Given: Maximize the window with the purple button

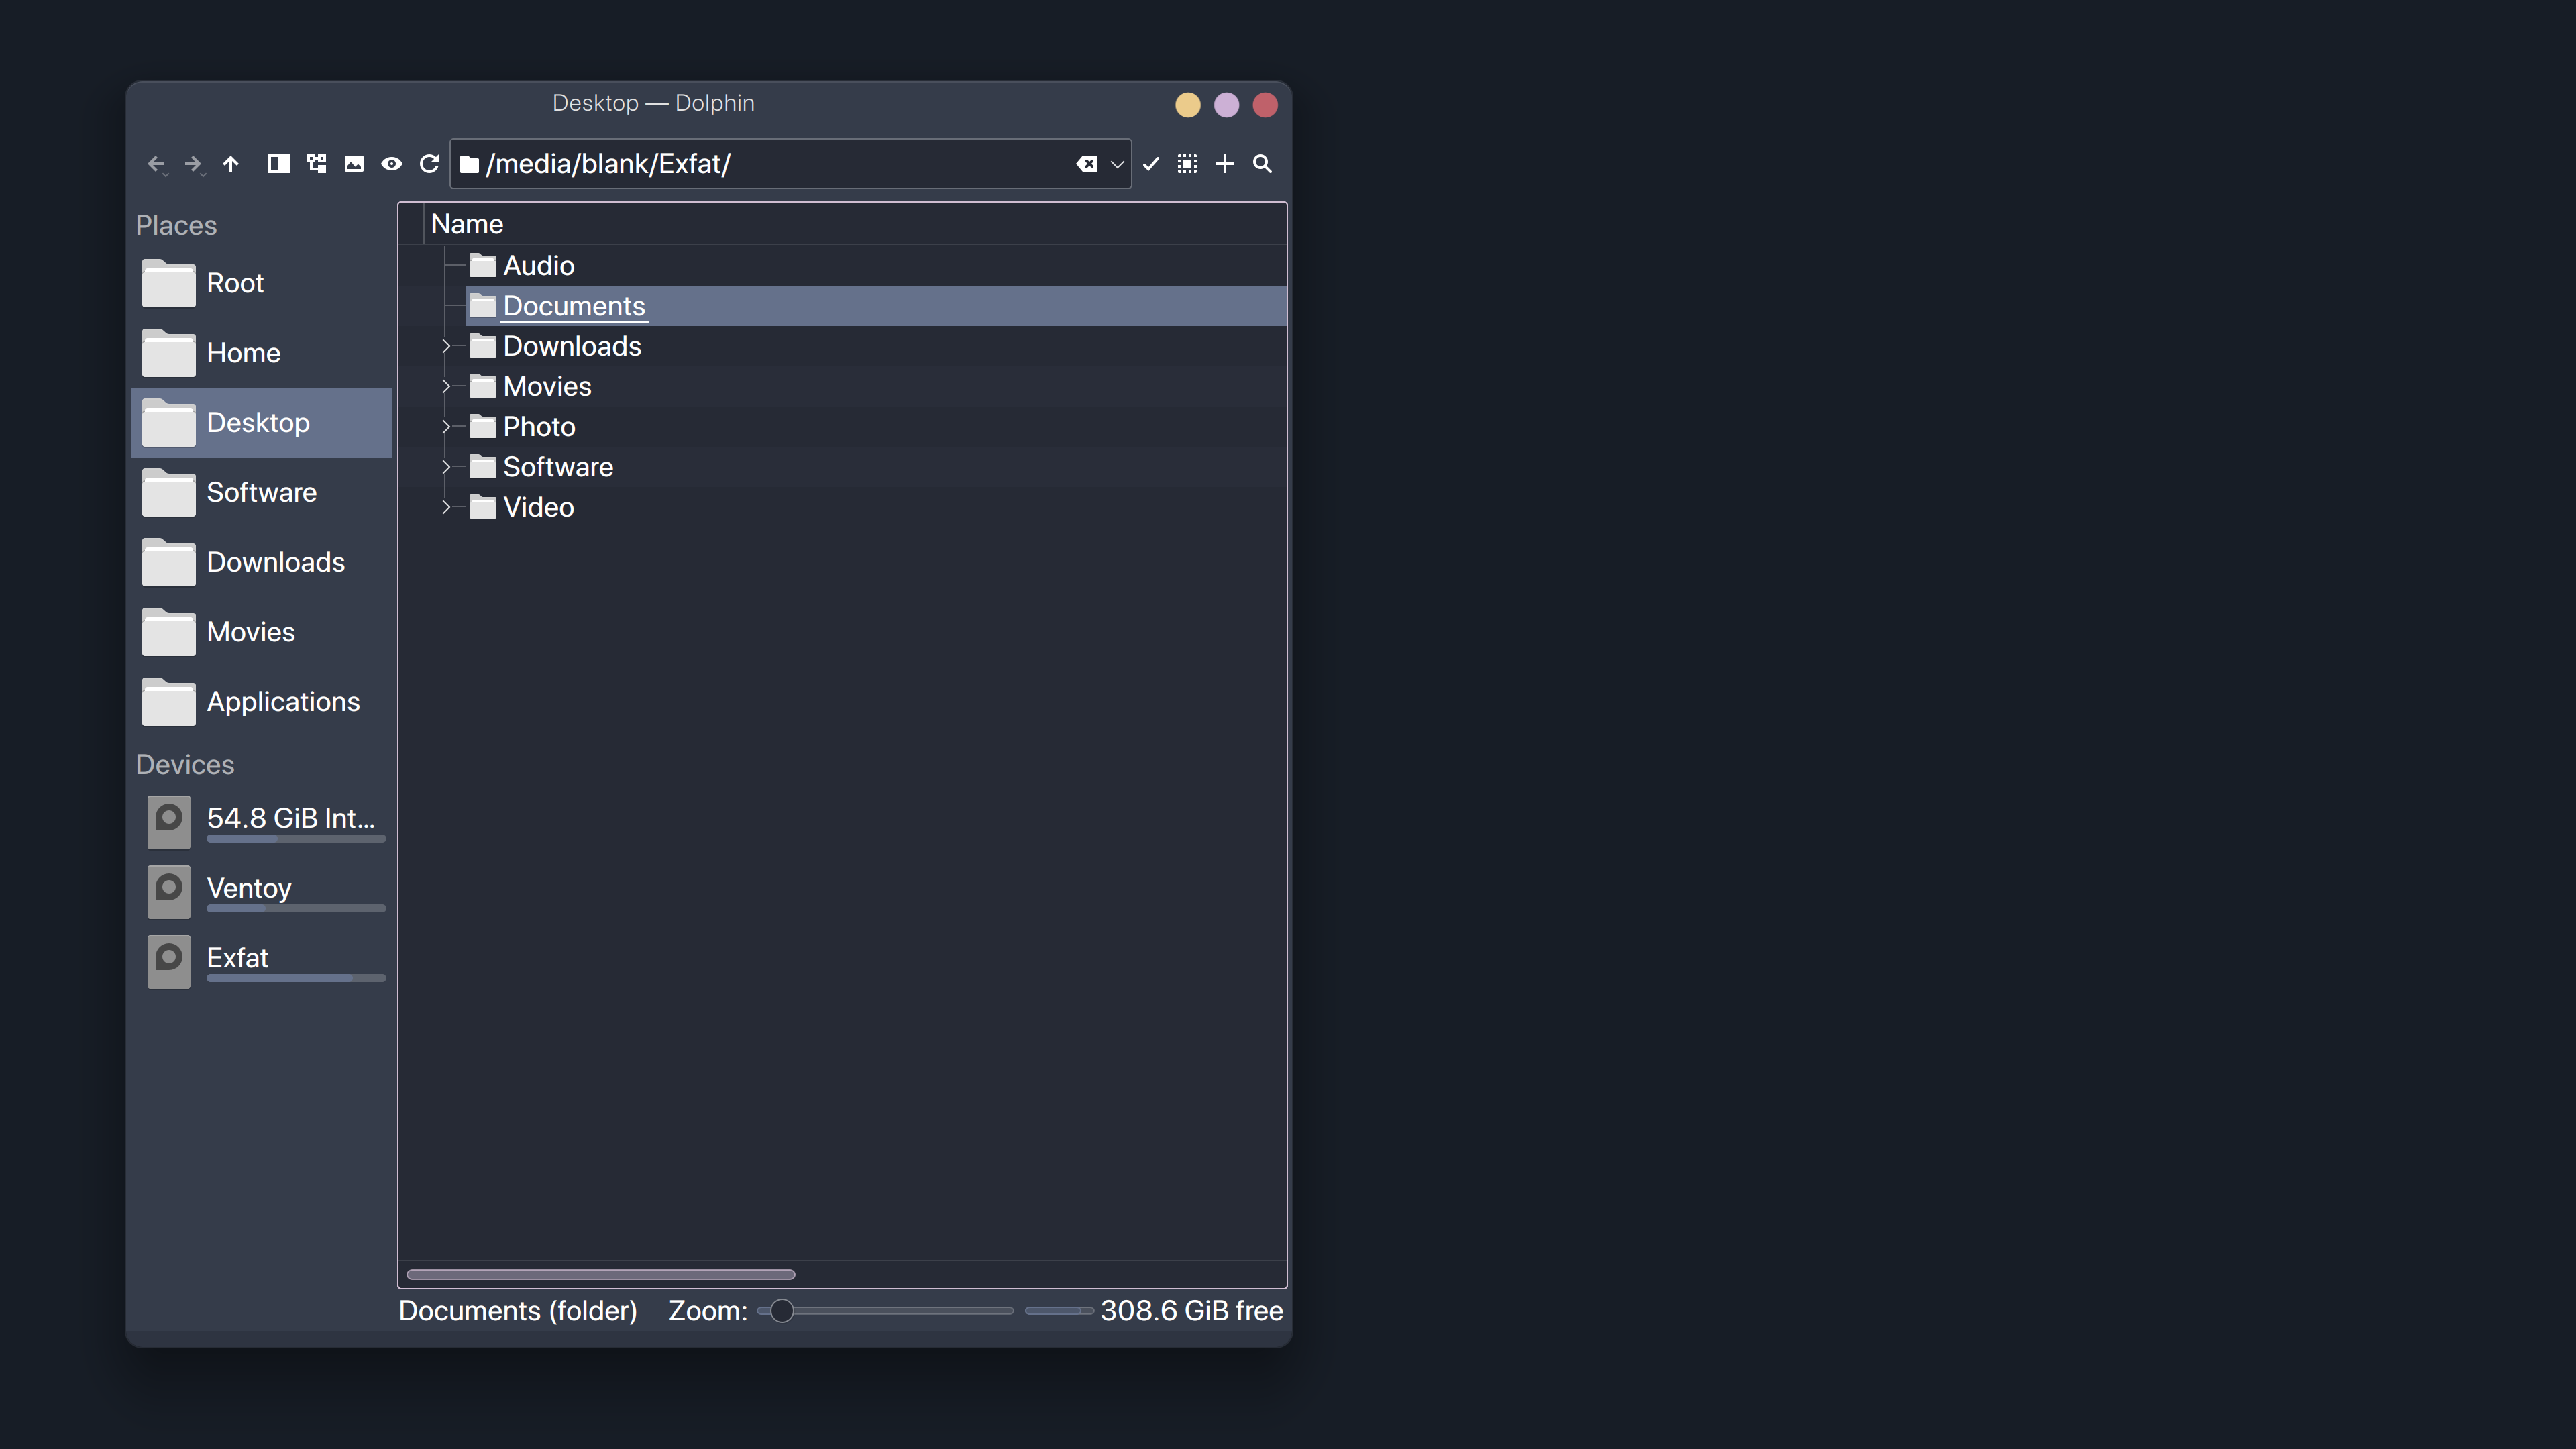Looking at the screenshot, I should (1226, 105).
